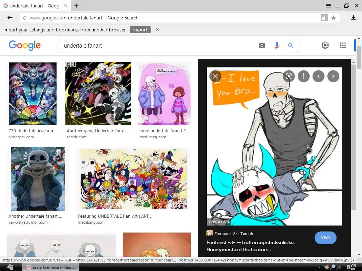The height and width of the screenshot is (271, 362).
Task: Open a new tab with the plus icon
Action: pos(76,6)
